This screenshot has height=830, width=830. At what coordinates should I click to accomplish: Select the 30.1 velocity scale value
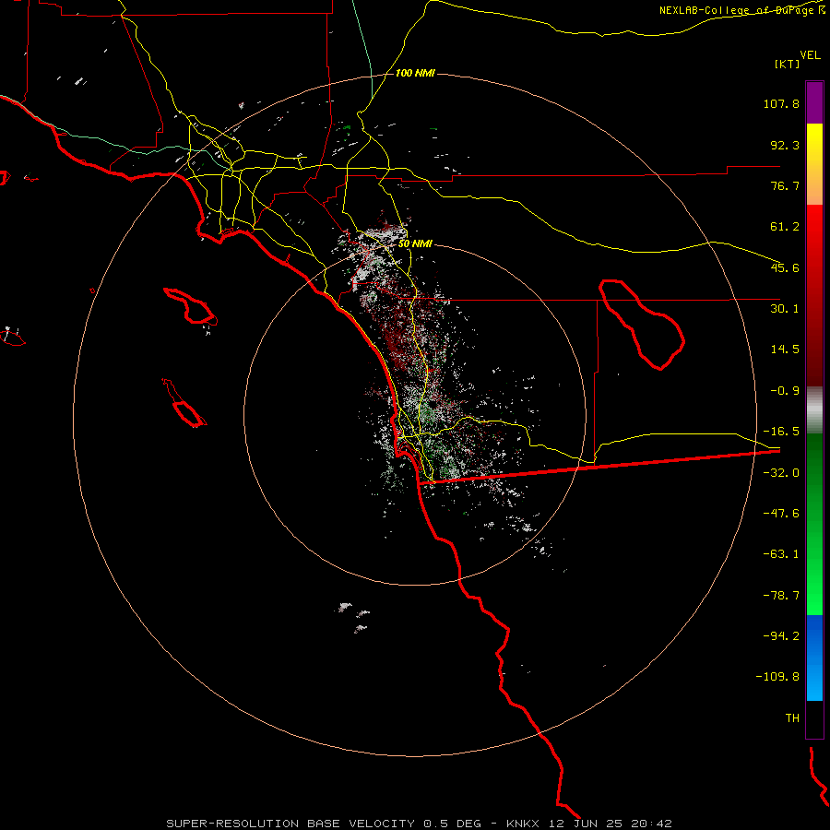[x=785, y=309]
